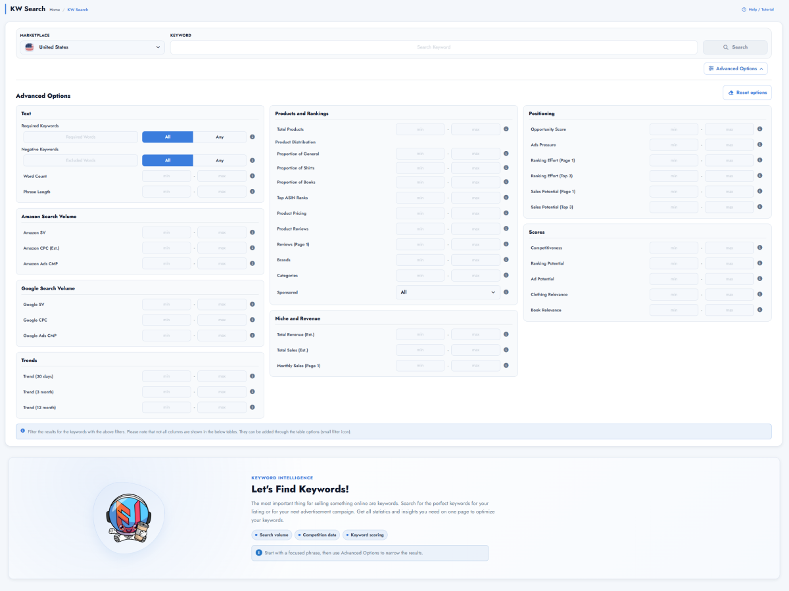
Task: Show info for Trend (12 month)
Action: coord(252,407)
